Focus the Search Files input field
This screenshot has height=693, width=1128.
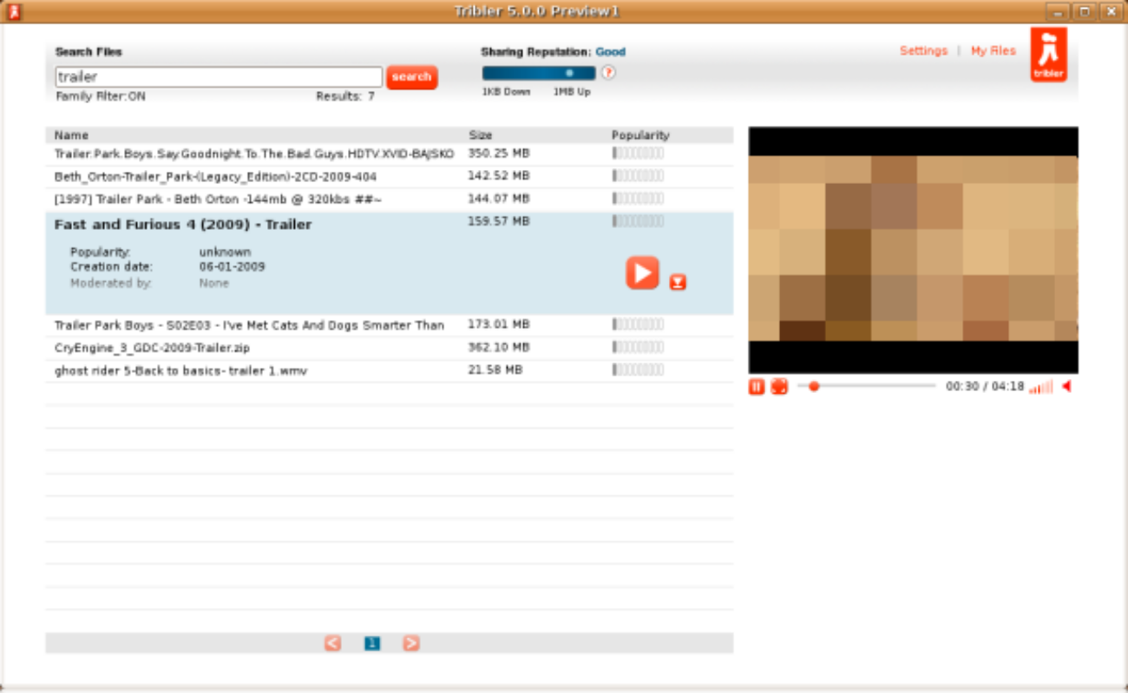pos(219,77)
